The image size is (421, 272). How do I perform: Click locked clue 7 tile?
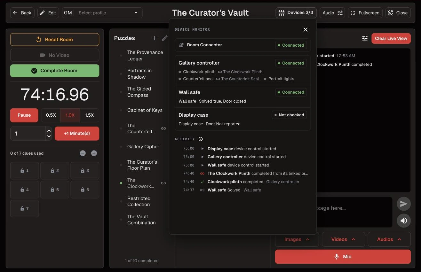click(25, 208)
